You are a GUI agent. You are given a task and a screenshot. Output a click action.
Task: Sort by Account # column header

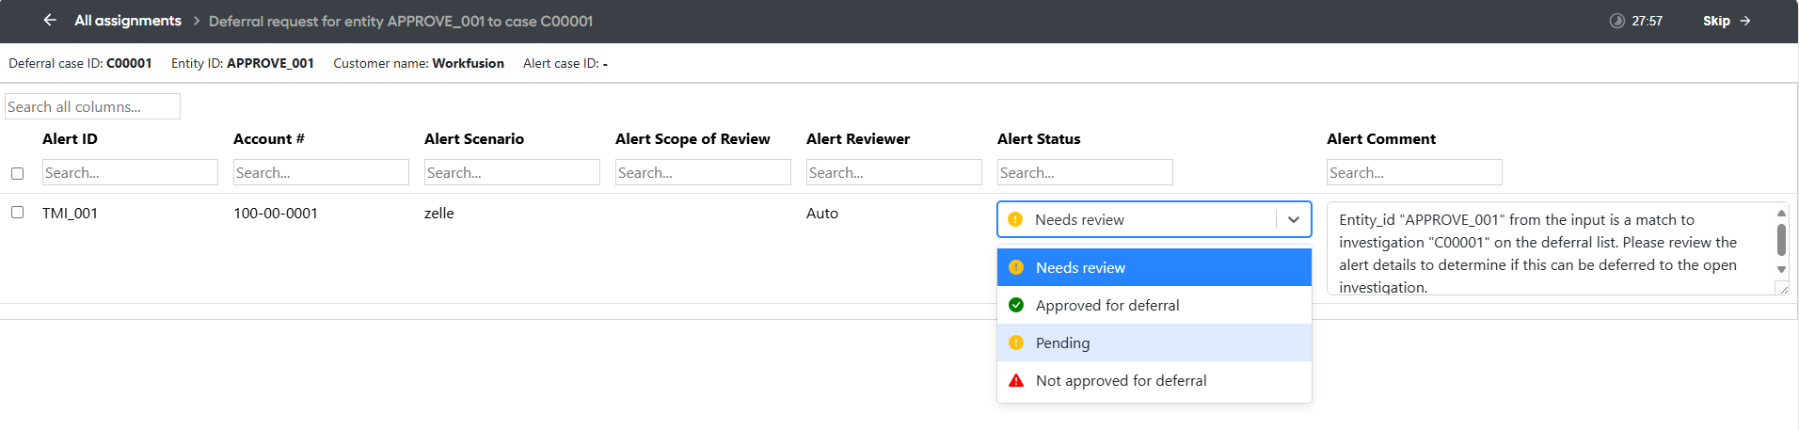tap(269, 138)
